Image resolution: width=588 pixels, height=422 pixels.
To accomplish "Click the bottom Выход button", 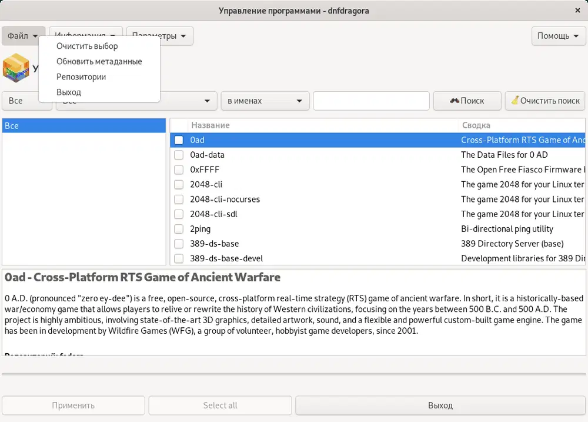I will coord(440,406).
